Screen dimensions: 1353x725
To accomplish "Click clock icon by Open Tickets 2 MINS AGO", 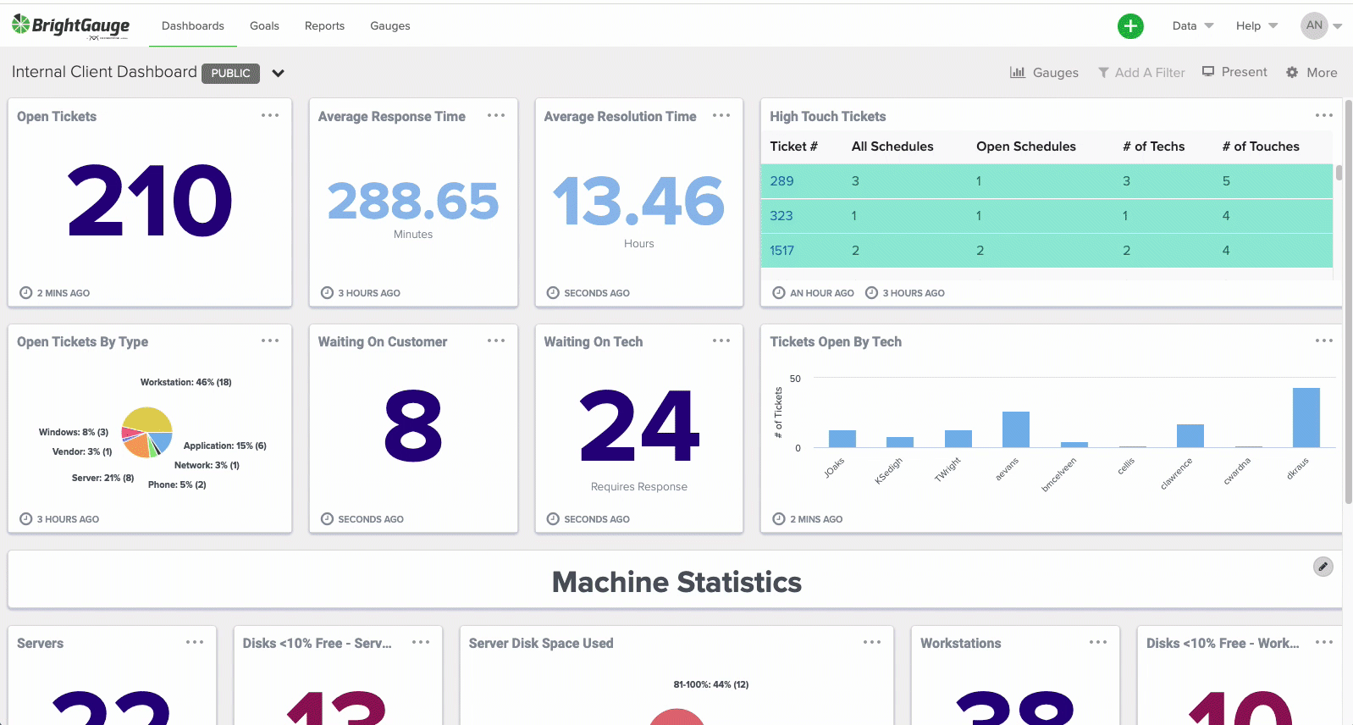I will pyautogui.click(x=25, y=293).
